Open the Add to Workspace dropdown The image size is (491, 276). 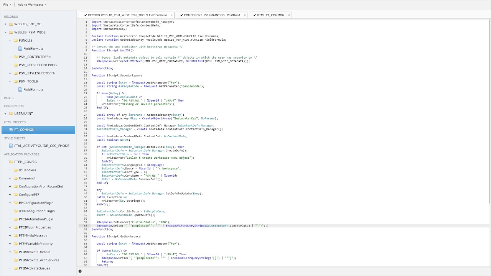tap(32, 5)
